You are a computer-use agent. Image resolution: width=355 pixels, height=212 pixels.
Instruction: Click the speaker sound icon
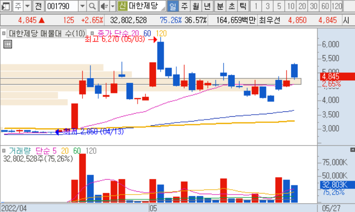pos(104,6)
